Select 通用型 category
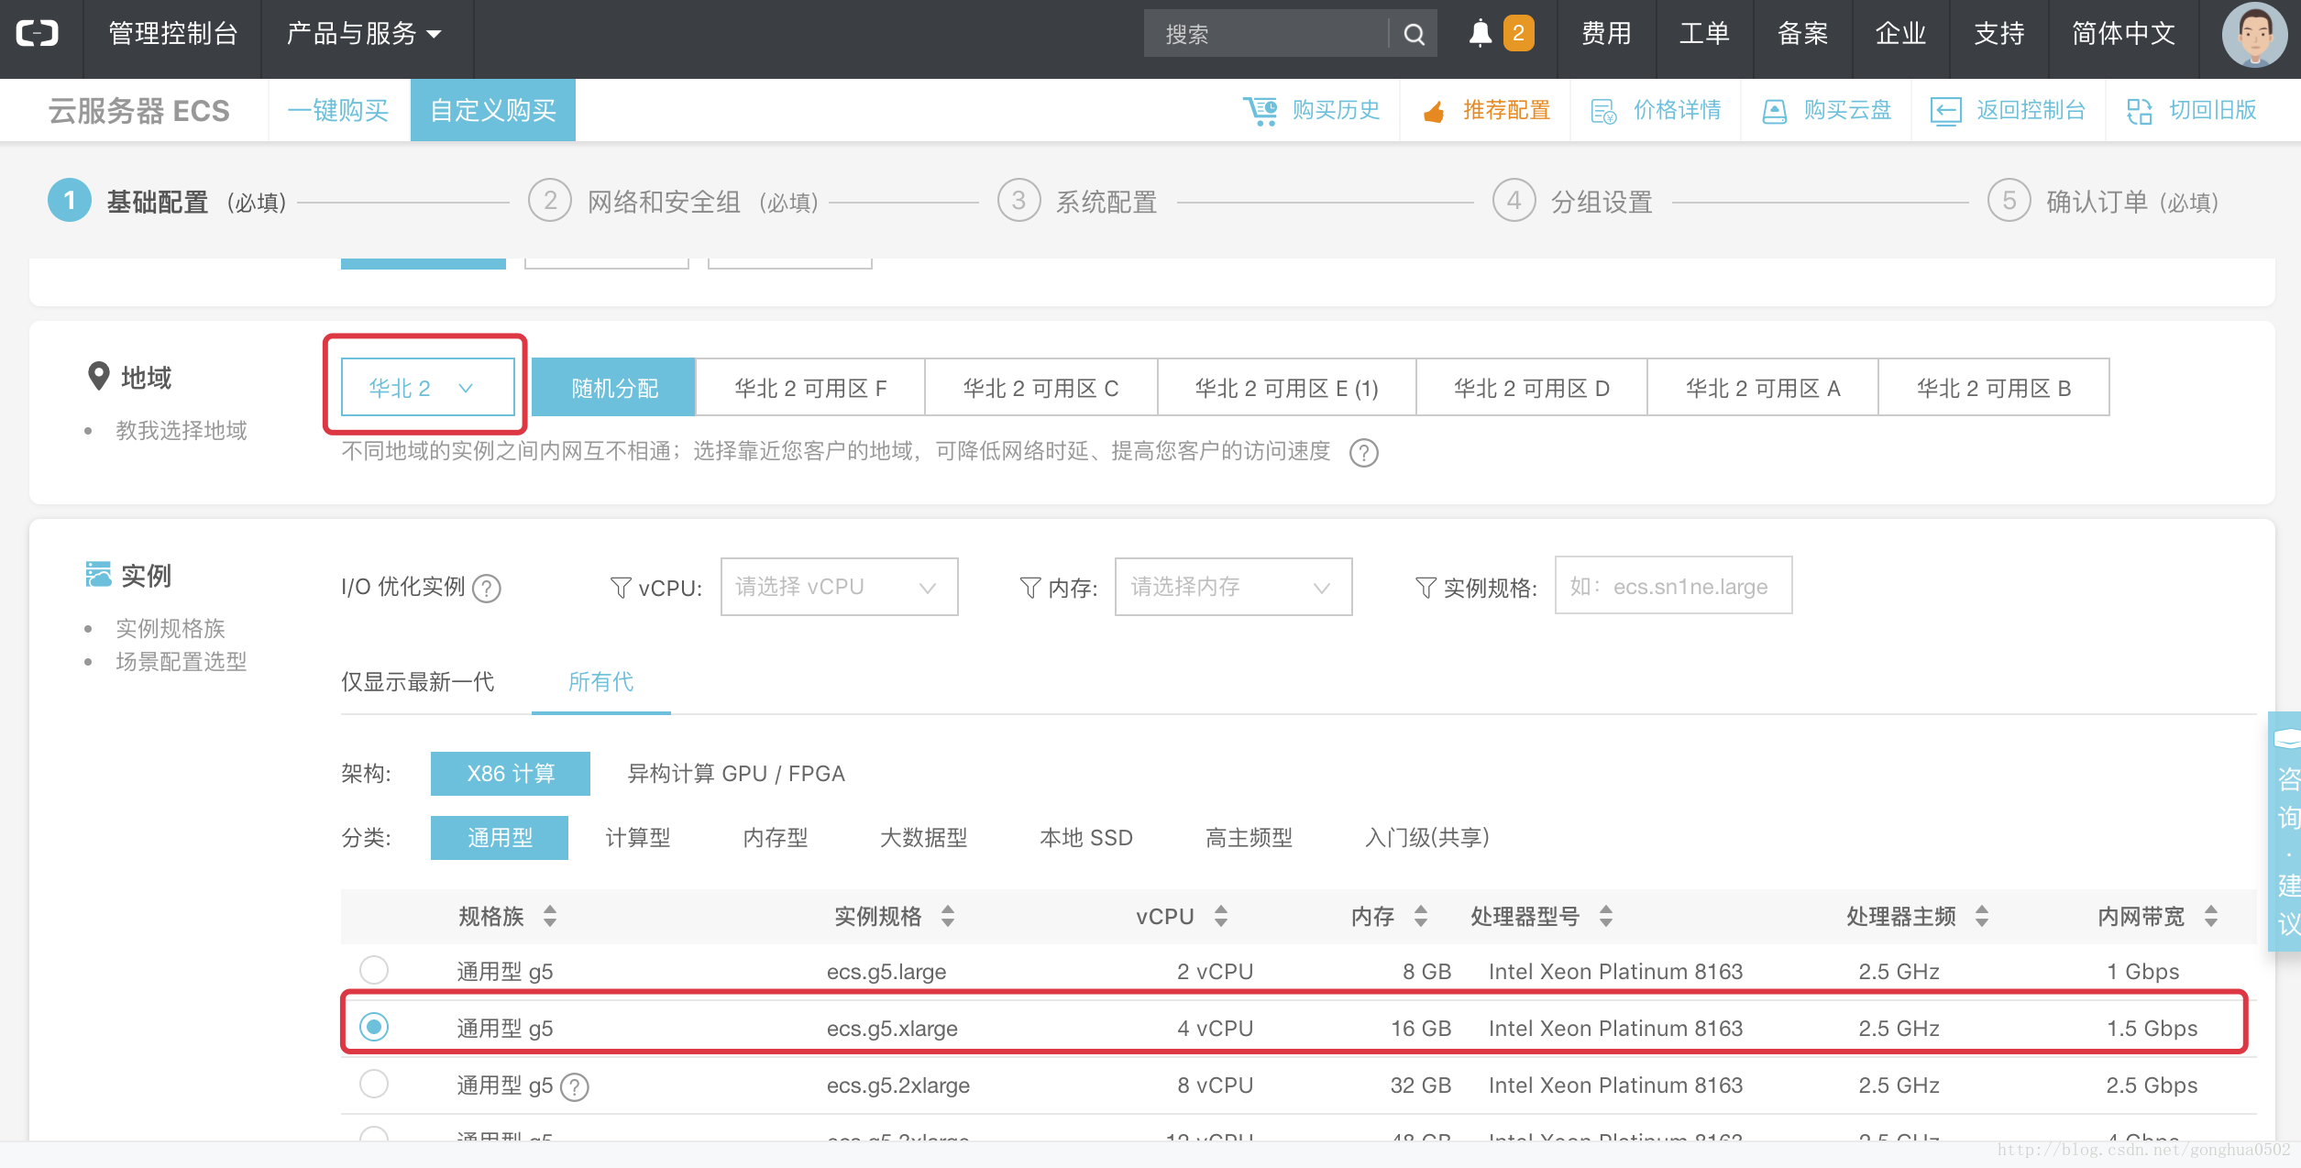 (500, 838)
